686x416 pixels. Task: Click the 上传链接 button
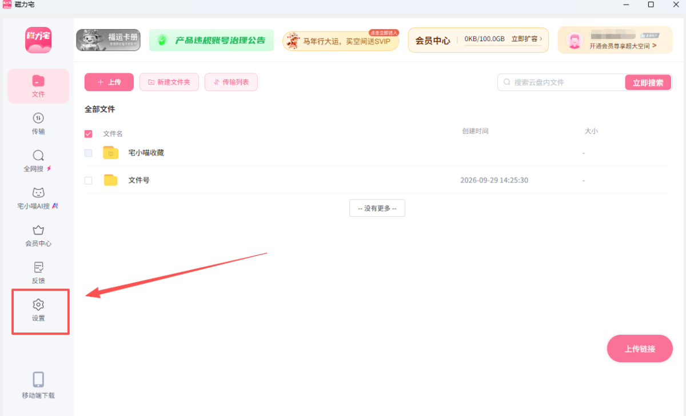pyautogui.click(x=640, y=348)
